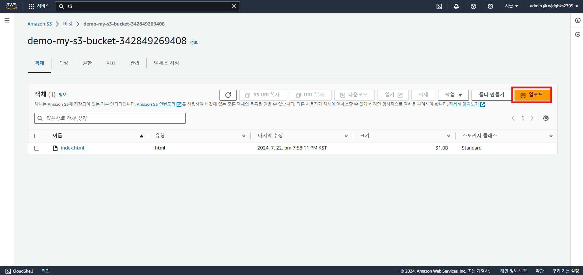Image resolution: width=583 pixels, height=275 pixels.
Task: Click the 업로드 button
Action: coord(532,95)
